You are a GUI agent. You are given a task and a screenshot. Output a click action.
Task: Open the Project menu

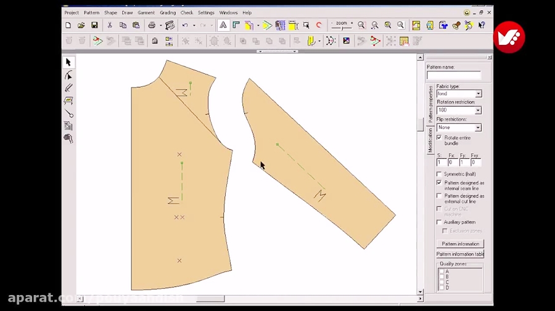tap(72, 13)
